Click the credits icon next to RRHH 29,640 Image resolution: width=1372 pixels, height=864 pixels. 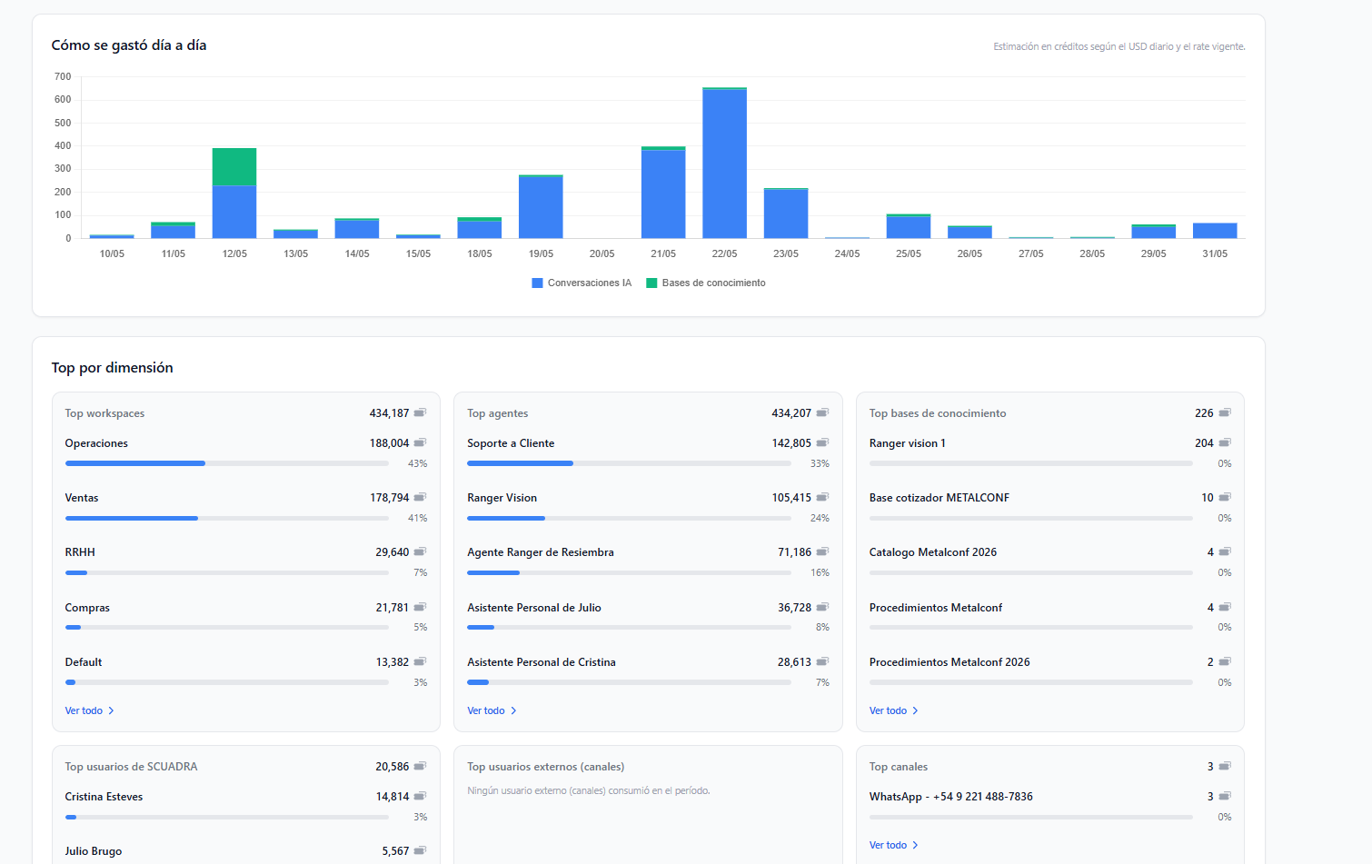click(420, 551)
